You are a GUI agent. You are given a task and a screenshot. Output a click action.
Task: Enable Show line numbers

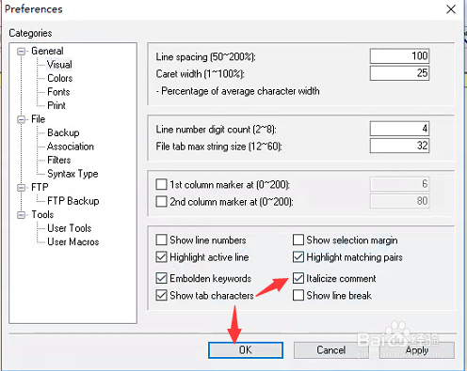pos(161,240)
